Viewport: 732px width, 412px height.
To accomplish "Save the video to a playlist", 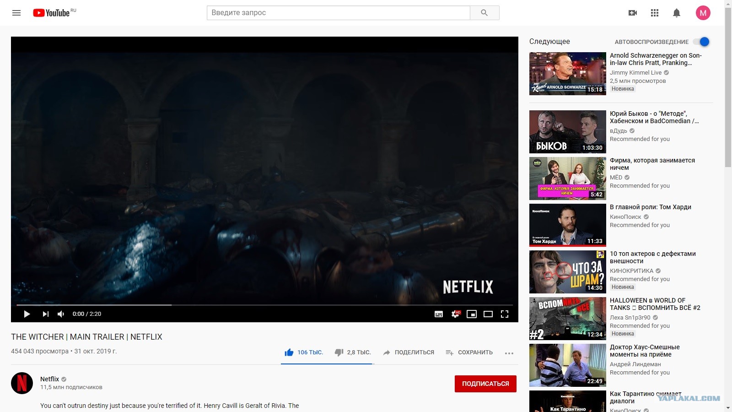I will [469, 352].
